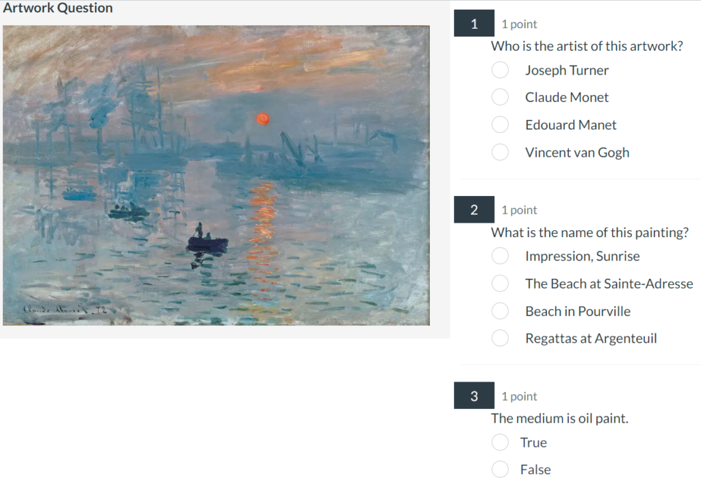This screenshot has height=481, width=701.
Task: Mark True for the oil paint statement
Action: (x=500, y=442)
